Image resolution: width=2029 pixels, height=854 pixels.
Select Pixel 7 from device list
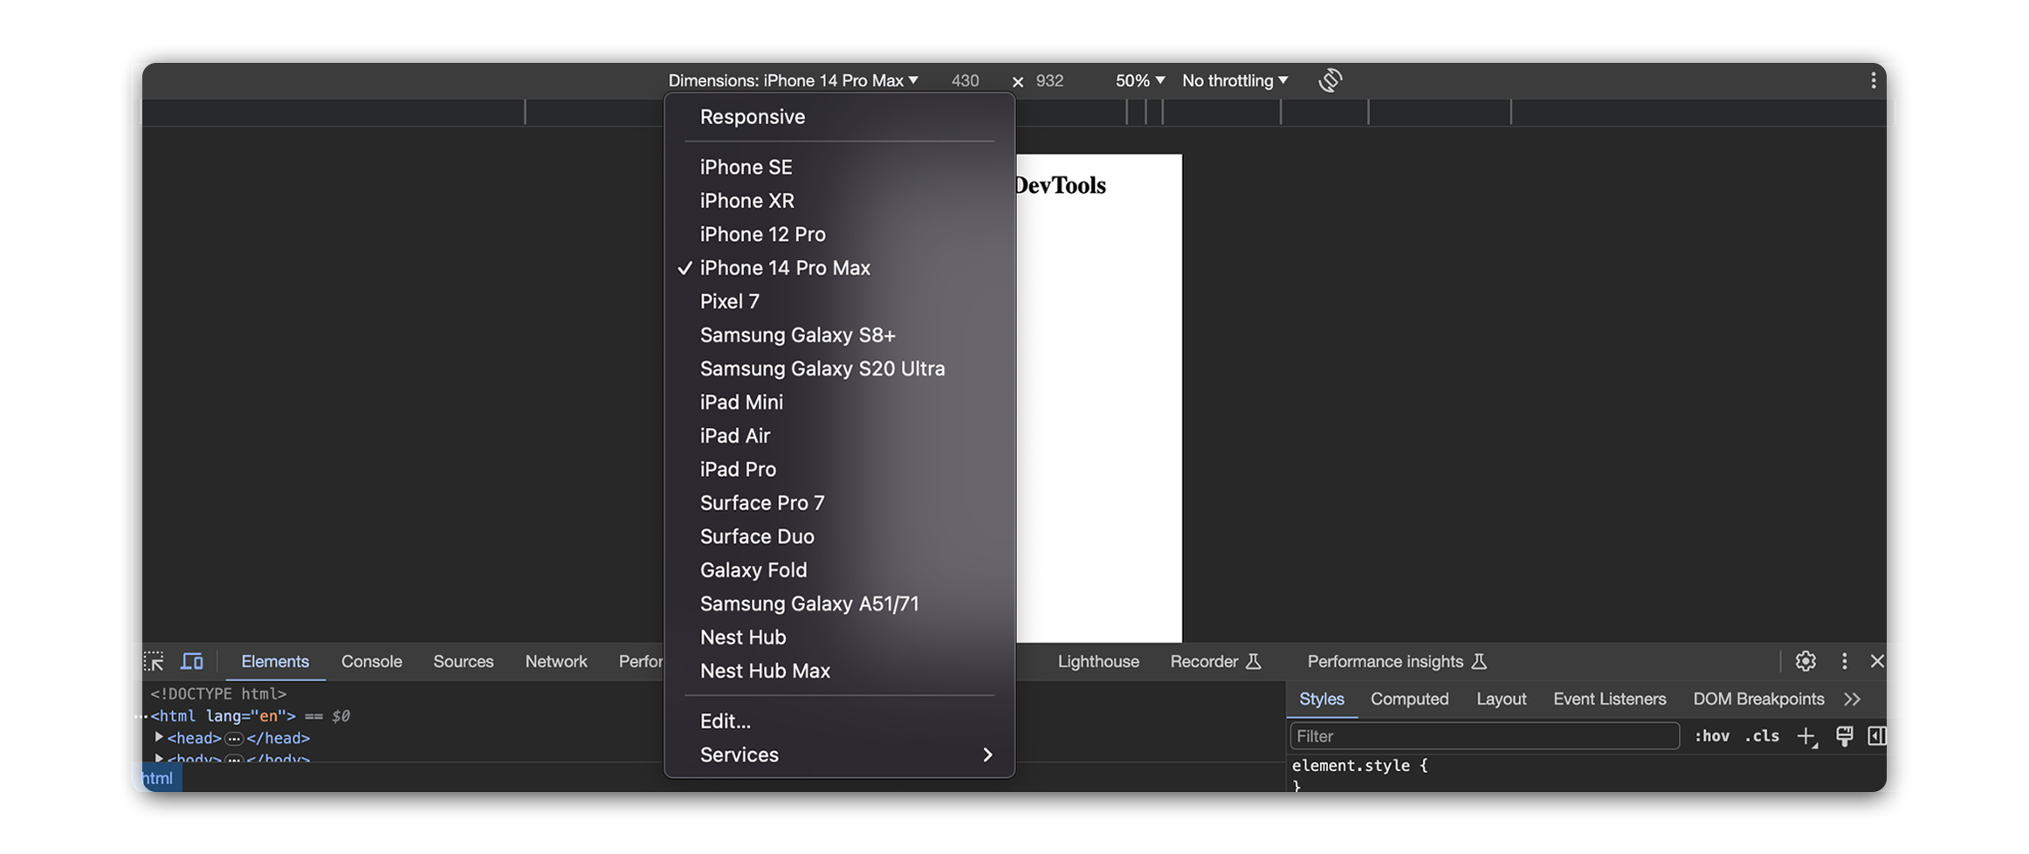click(730, 301)
